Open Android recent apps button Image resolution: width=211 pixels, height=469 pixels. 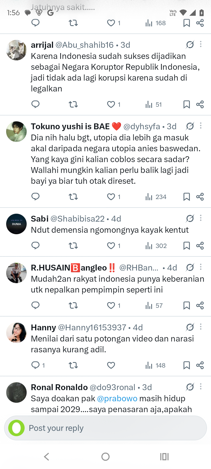point(164,456)
